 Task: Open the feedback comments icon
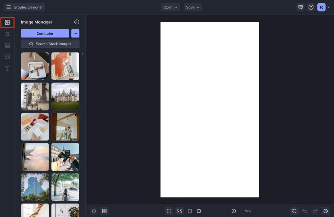pos(300,7)
